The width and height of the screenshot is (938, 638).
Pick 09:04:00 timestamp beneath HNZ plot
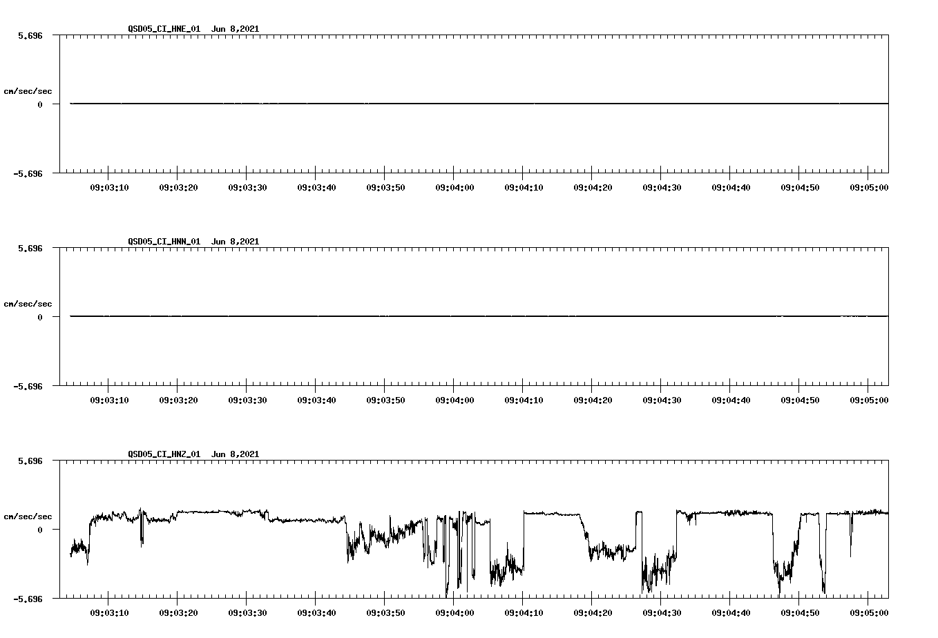[454, 613]
